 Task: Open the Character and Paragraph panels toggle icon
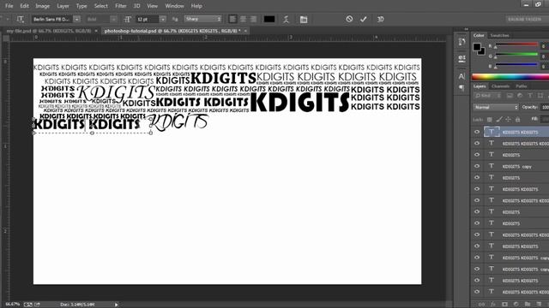(x=304, y=19)
